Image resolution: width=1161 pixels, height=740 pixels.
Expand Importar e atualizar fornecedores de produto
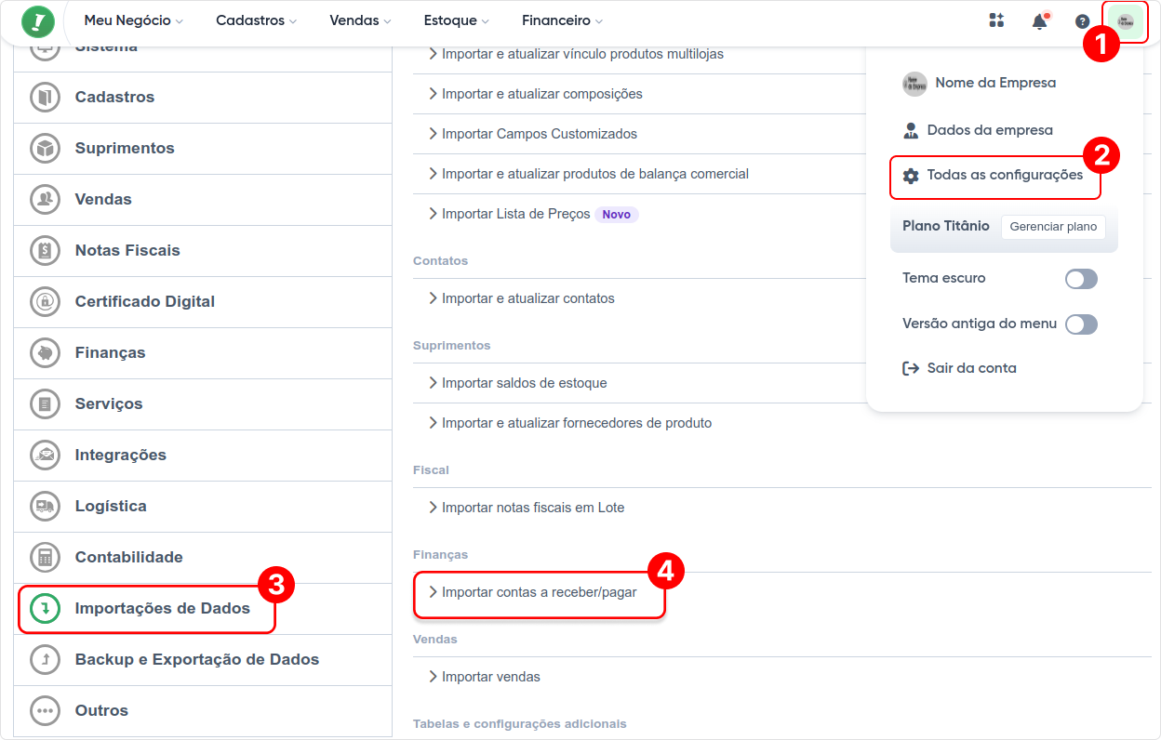569,423
